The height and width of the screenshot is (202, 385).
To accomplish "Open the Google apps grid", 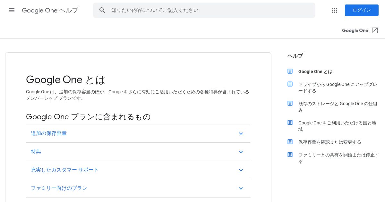I will click(335, 10).
